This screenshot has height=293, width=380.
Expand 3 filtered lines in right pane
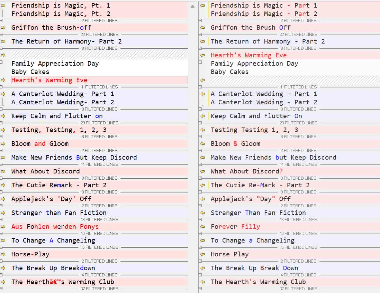tap(200, 178)
